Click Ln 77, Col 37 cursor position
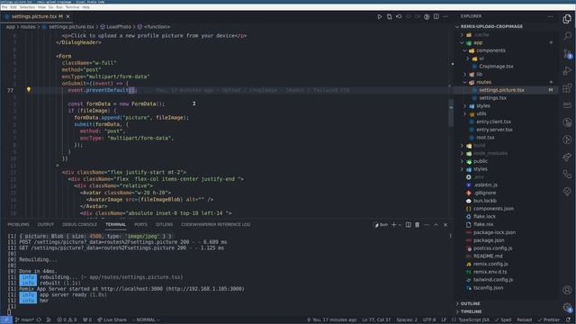The height and width of the screenshot is (324, 576). [x=376, y=320]
